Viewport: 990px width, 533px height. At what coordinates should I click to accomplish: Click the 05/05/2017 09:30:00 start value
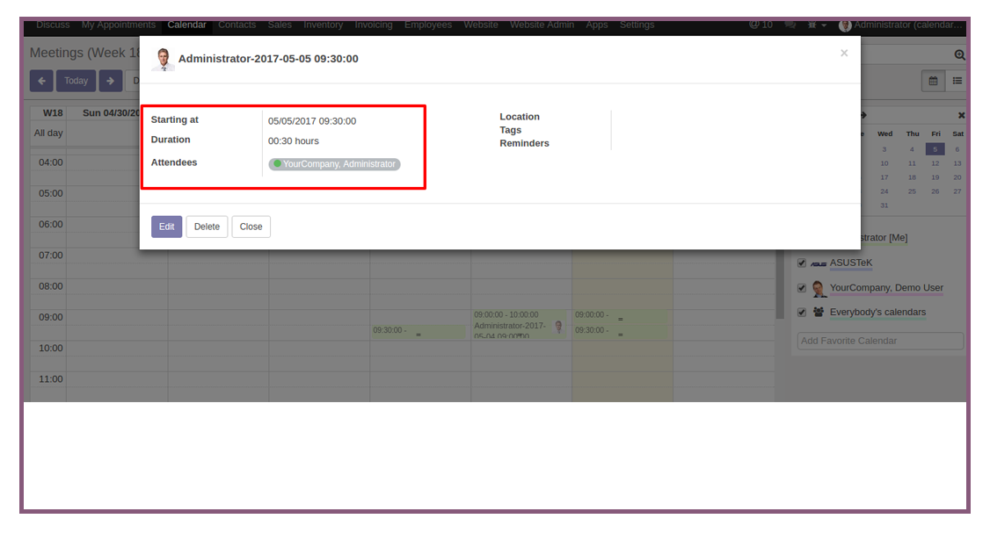[x=312, y=121]
